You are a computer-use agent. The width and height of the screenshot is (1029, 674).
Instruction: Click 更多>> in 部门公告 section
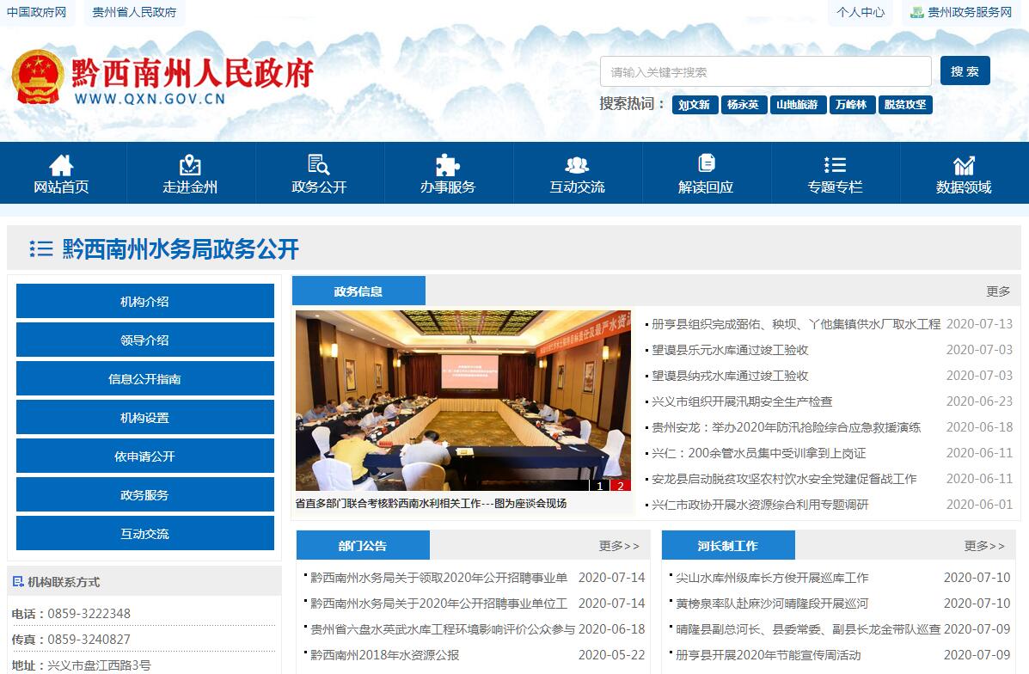pos(619,546)
